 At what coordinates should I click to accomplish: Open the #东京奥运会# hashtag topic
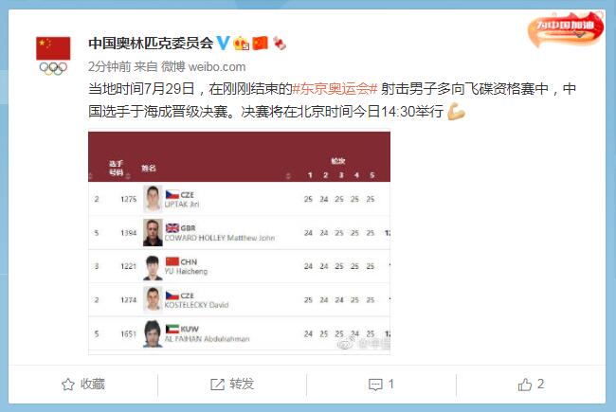click(x=335, y=89)
